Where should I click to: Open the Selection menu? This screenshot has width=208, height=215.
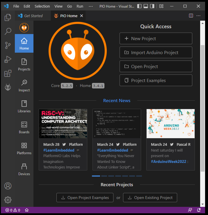click(x=42, y=6)
